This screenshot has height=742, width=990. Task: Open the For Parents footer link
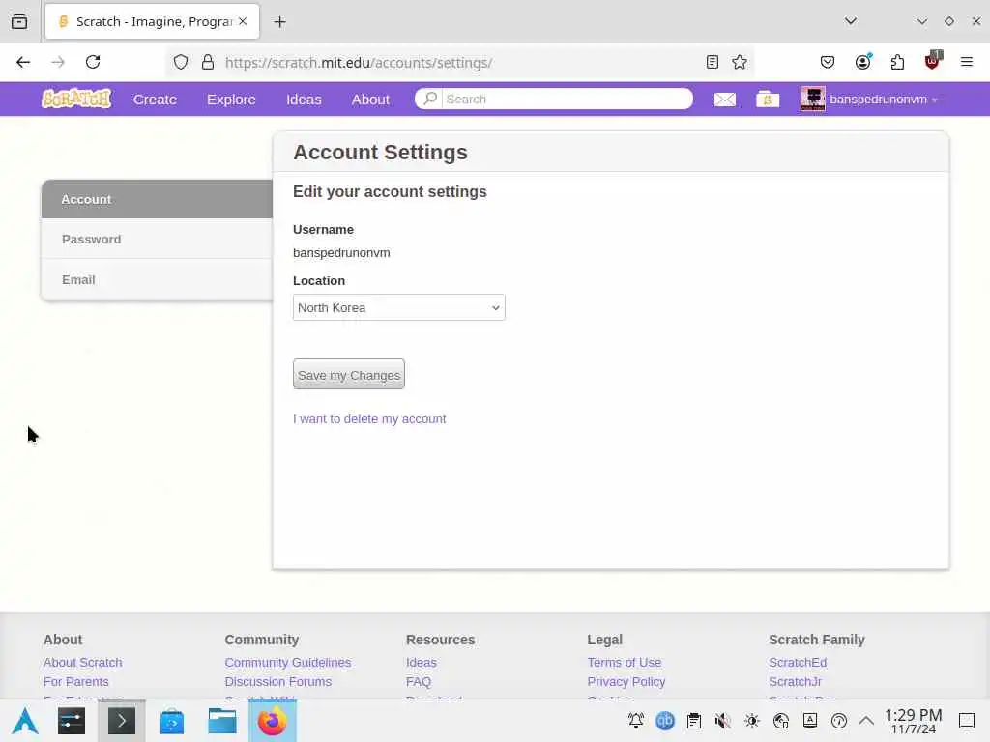coord(75,681)
